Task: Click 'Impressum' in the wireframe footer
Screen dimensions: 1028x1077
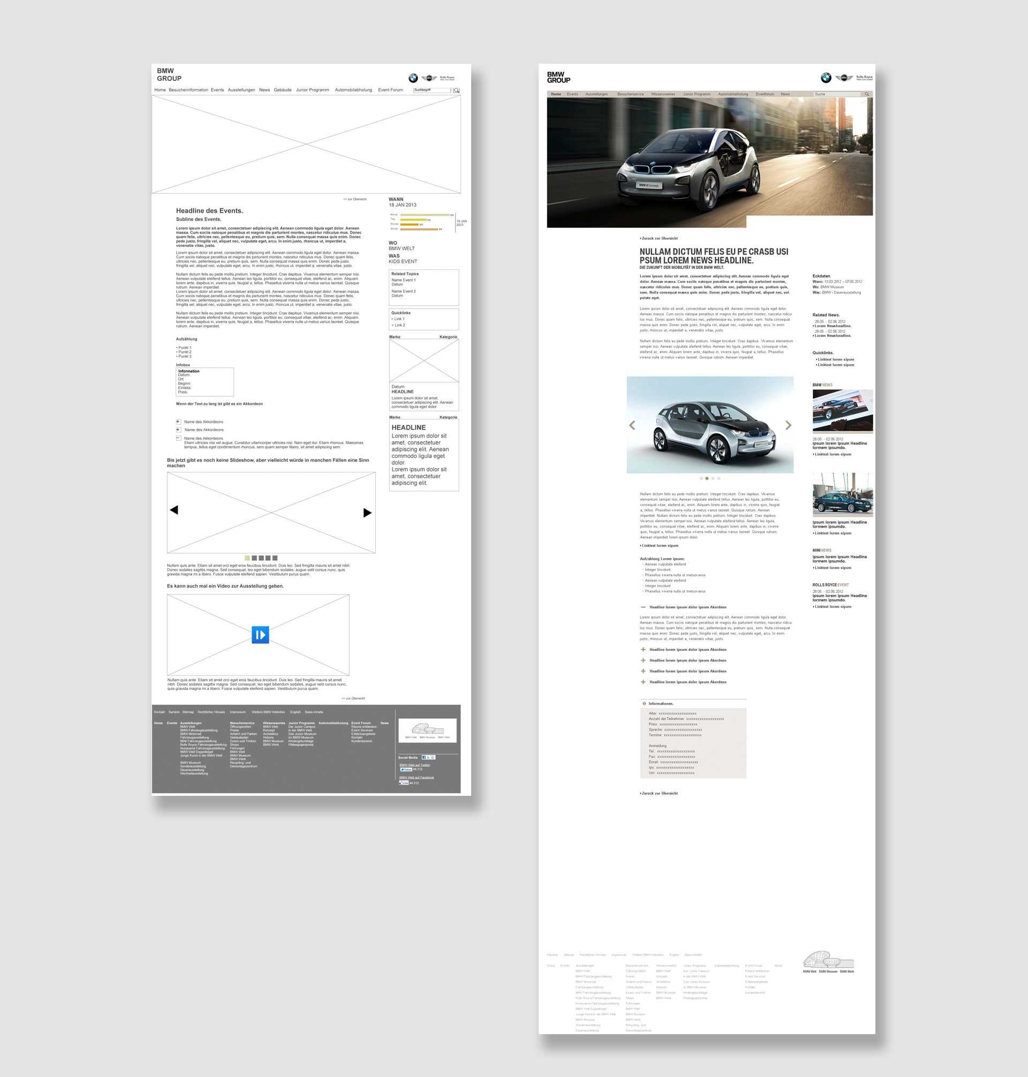Action: 238,712
